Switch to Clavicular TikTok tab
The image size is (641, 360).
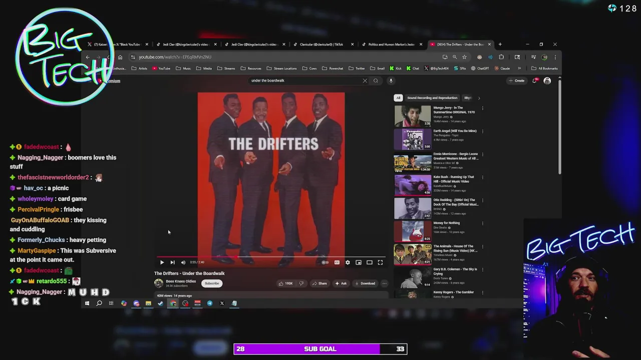[322, 44]
